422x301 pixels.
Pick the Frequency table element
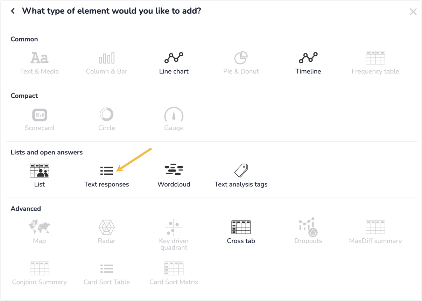tap(375, 63)
